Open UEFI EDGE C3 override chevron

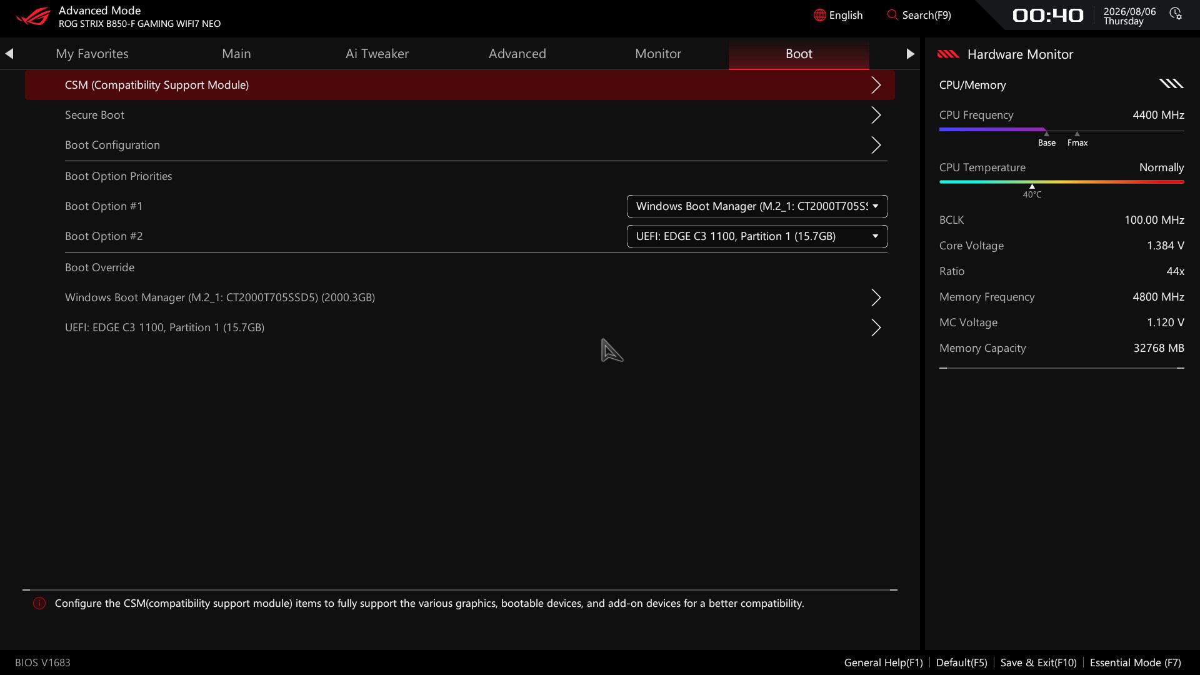click(x=876, y=327)
